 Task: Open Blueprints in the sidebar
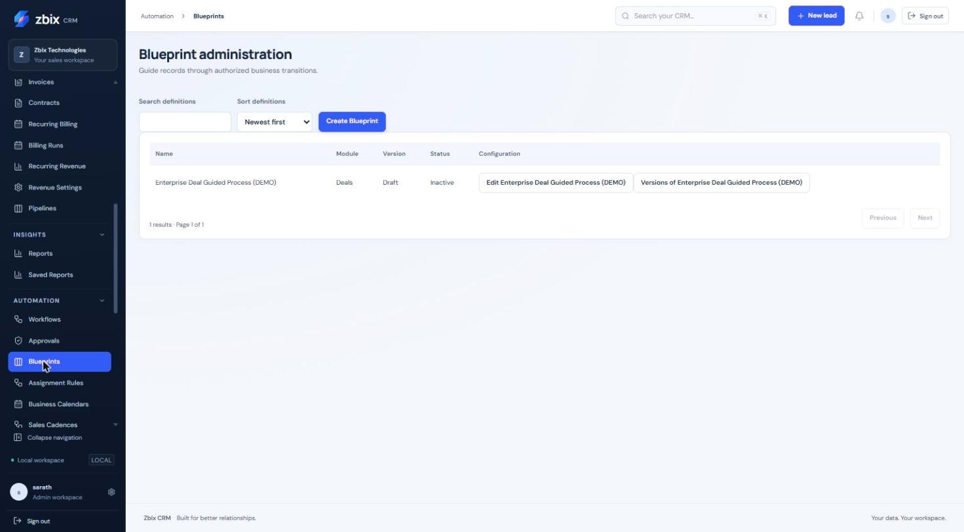pos(60,362)
